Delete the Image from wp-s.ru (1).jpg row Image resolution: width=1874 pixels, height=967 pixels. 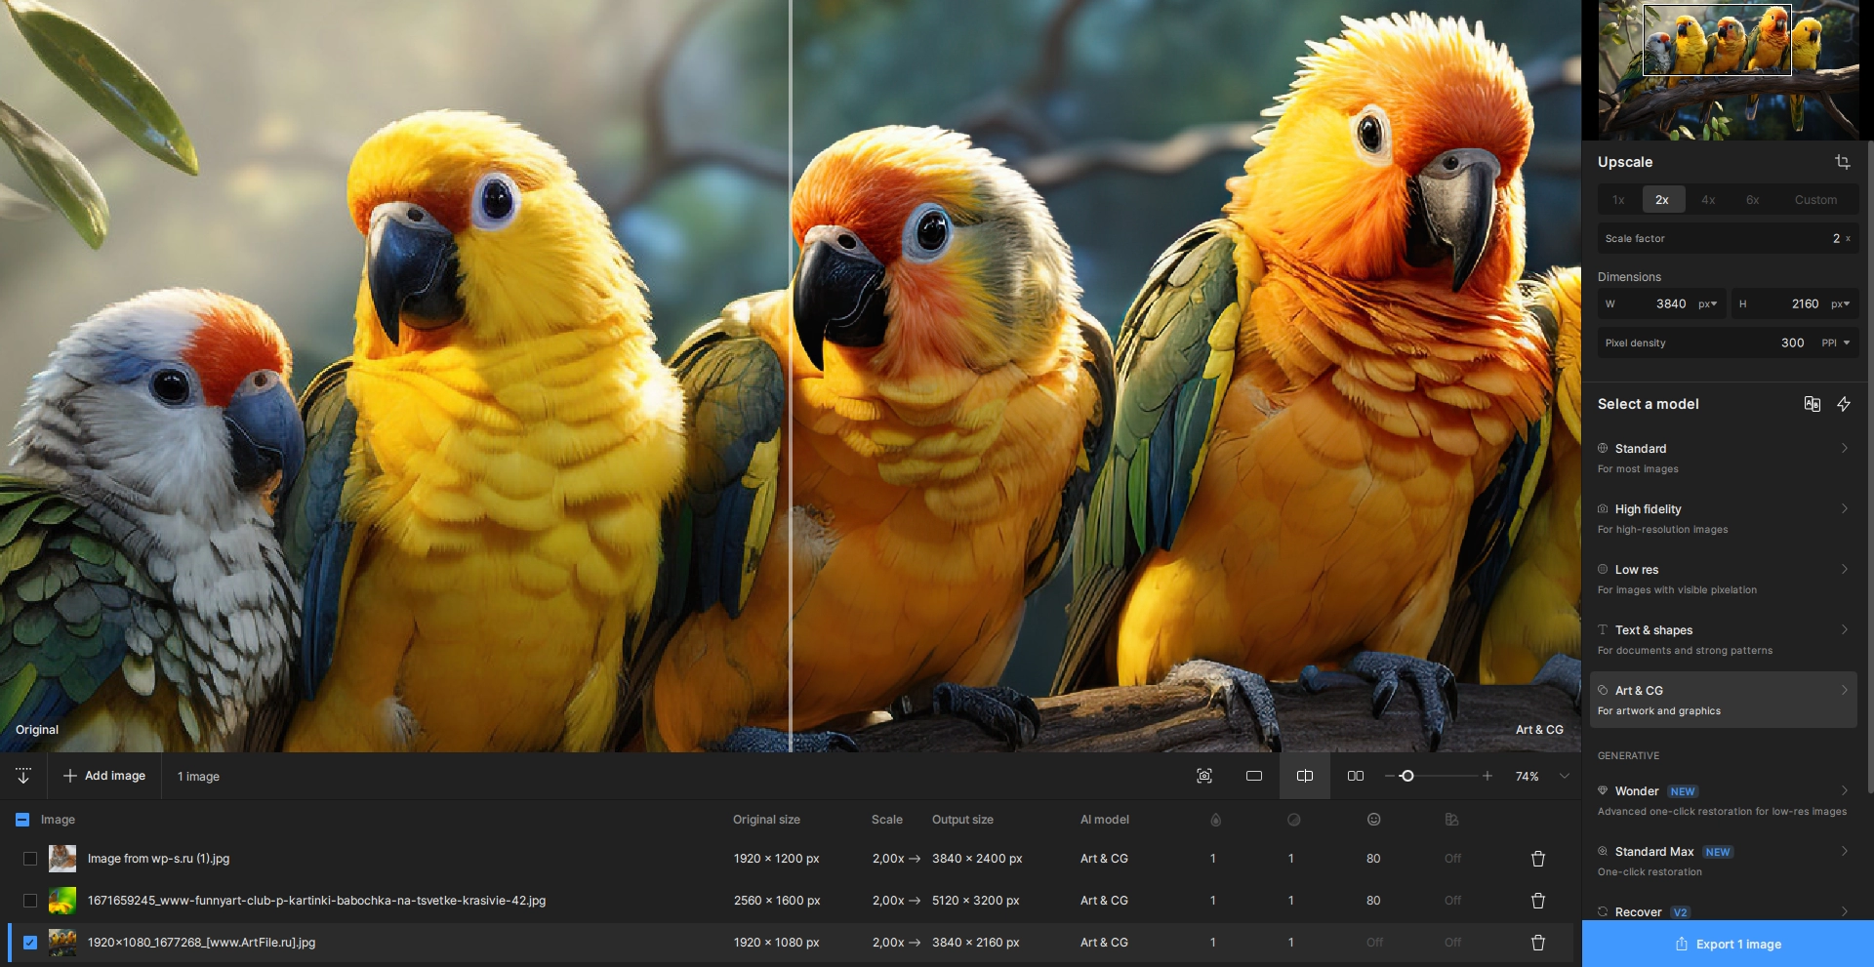click(x=1537, y=859)
